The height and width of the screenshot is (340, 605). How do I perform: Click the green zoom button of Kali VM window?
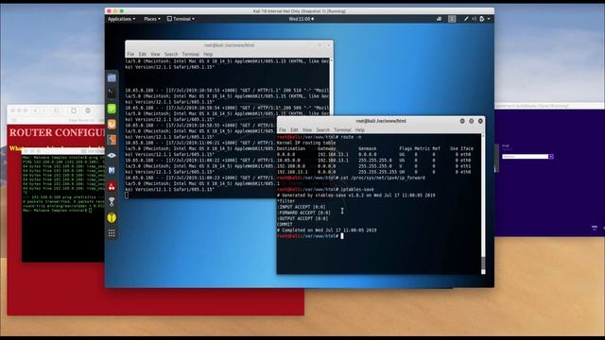pyautogui.click(x=122, y=11)
